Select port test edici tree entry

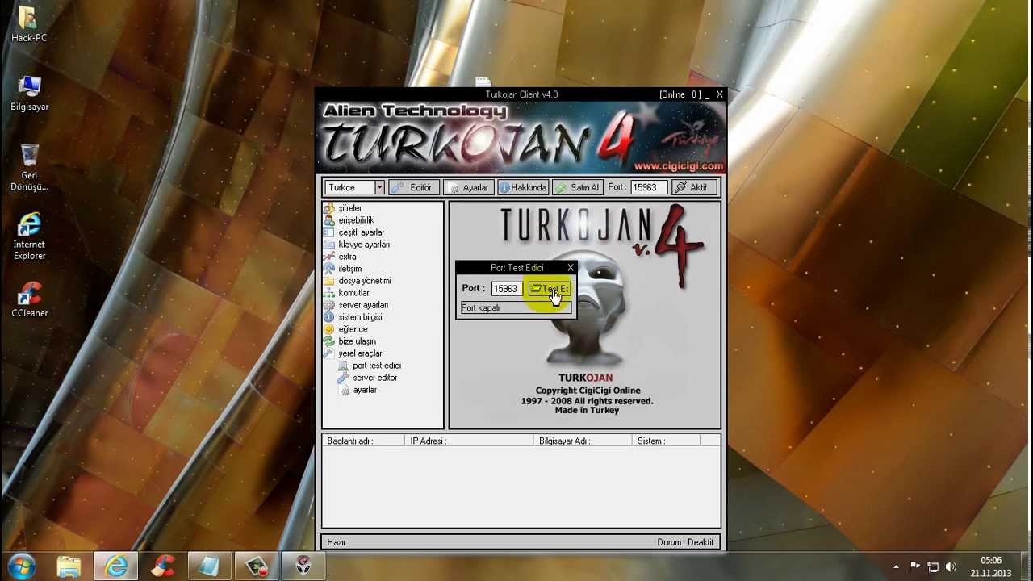point(376,366)
